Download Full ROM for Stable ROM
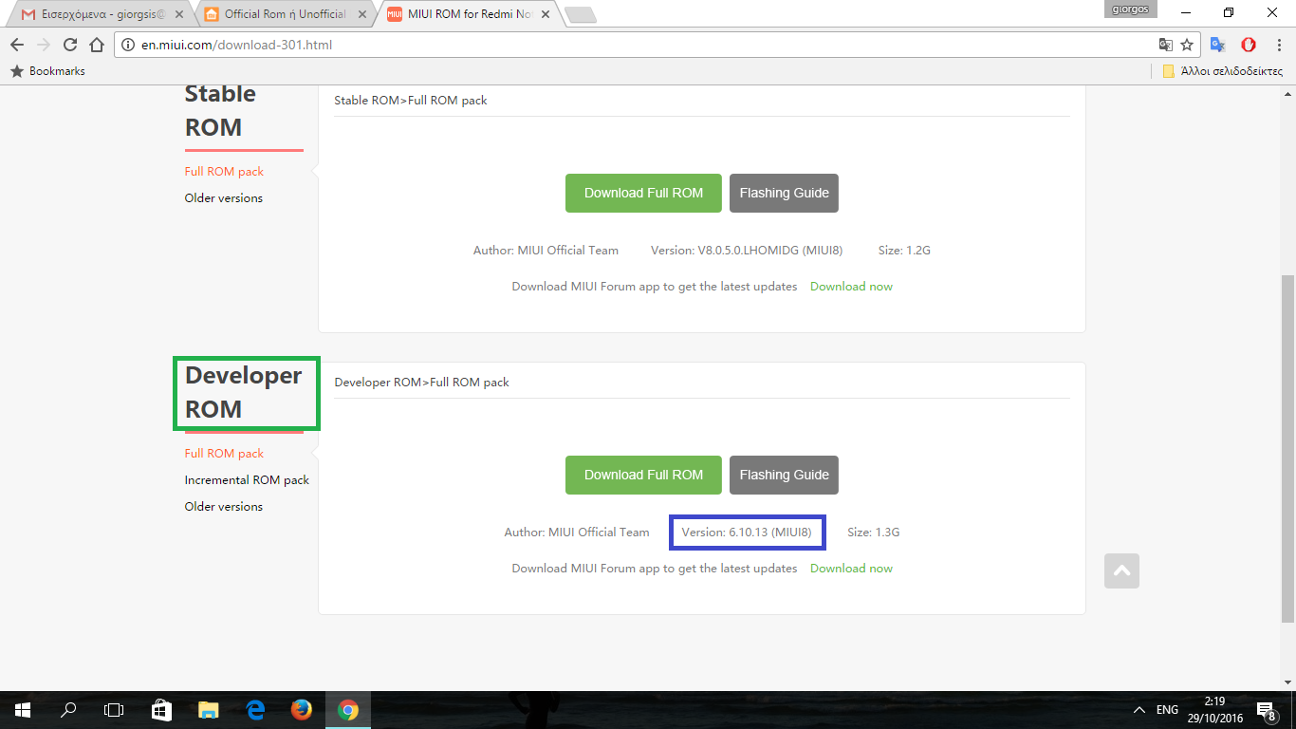 (x=643, y=193)
